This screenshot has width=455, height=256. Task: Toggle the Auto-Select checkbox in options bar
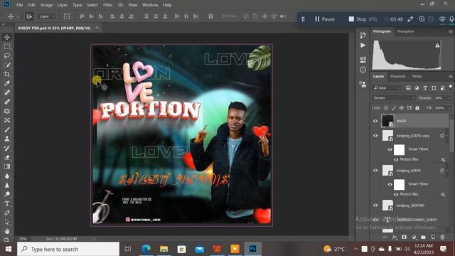tap(28, 16)
